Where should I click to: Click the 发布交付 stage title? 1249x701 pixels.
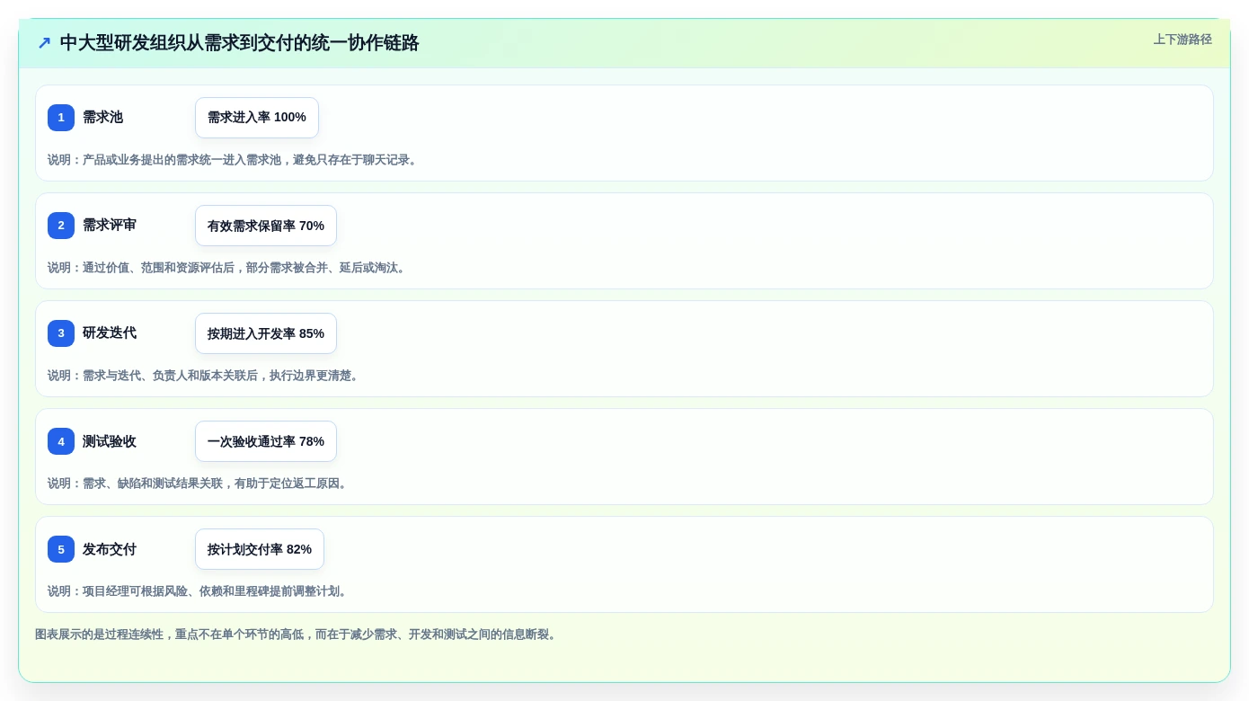pyautogui.click(x=110, y=549)
